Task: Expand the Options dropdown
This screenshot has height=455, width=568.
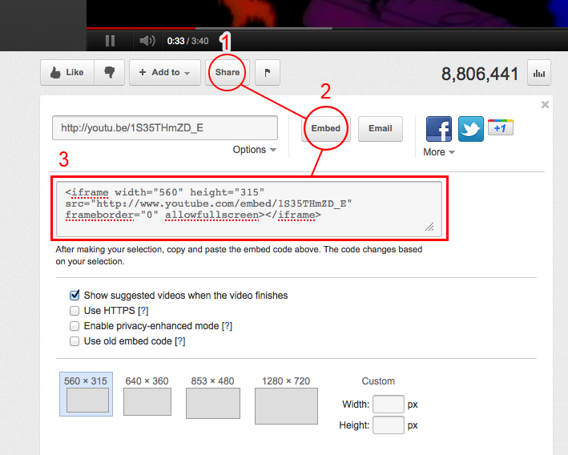Action: click(255, 150)
